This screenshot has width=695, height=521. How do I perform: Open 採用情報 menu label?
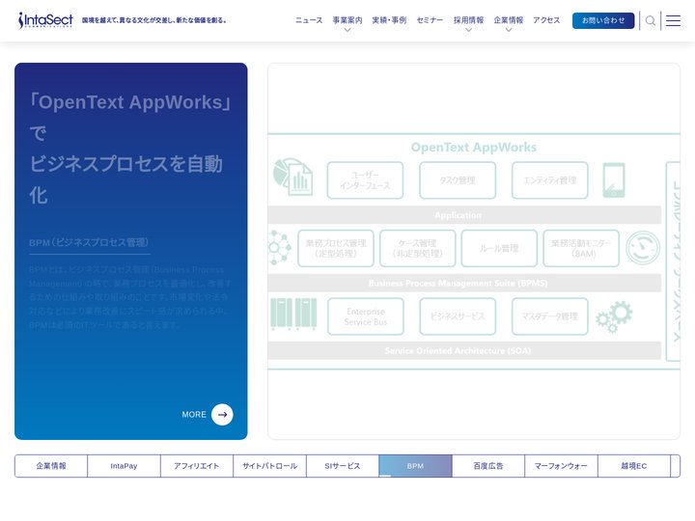(468, 20)
